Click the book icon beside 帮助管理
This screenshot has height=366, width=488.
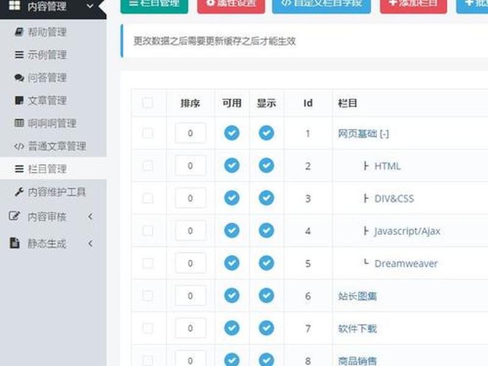[x=19, y=32]
